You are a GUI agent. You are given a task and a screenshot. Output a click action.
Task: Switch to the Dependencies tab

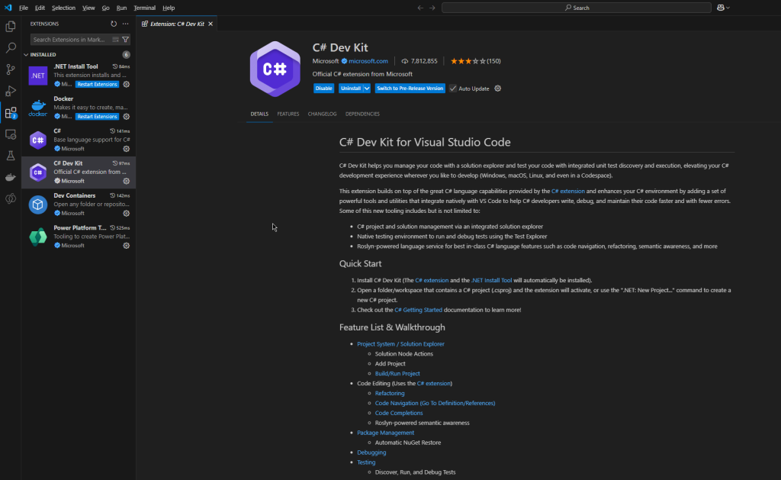tap(362, 114)
